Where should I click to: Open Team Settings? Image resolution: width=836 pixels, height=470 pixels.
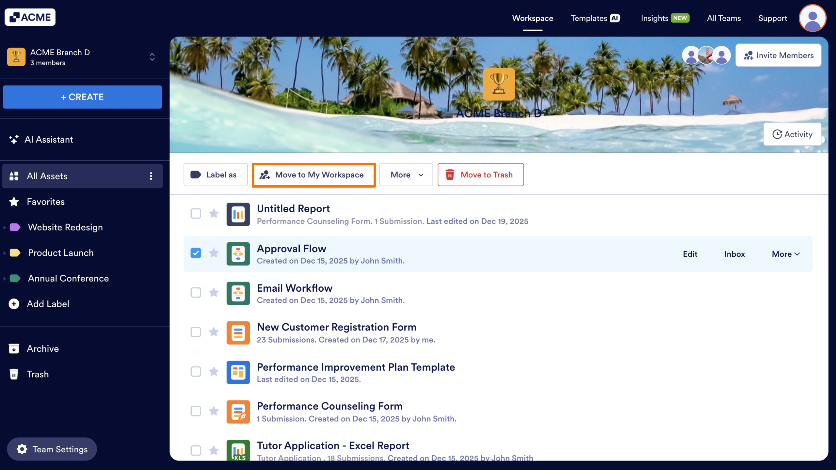(52, 449)
